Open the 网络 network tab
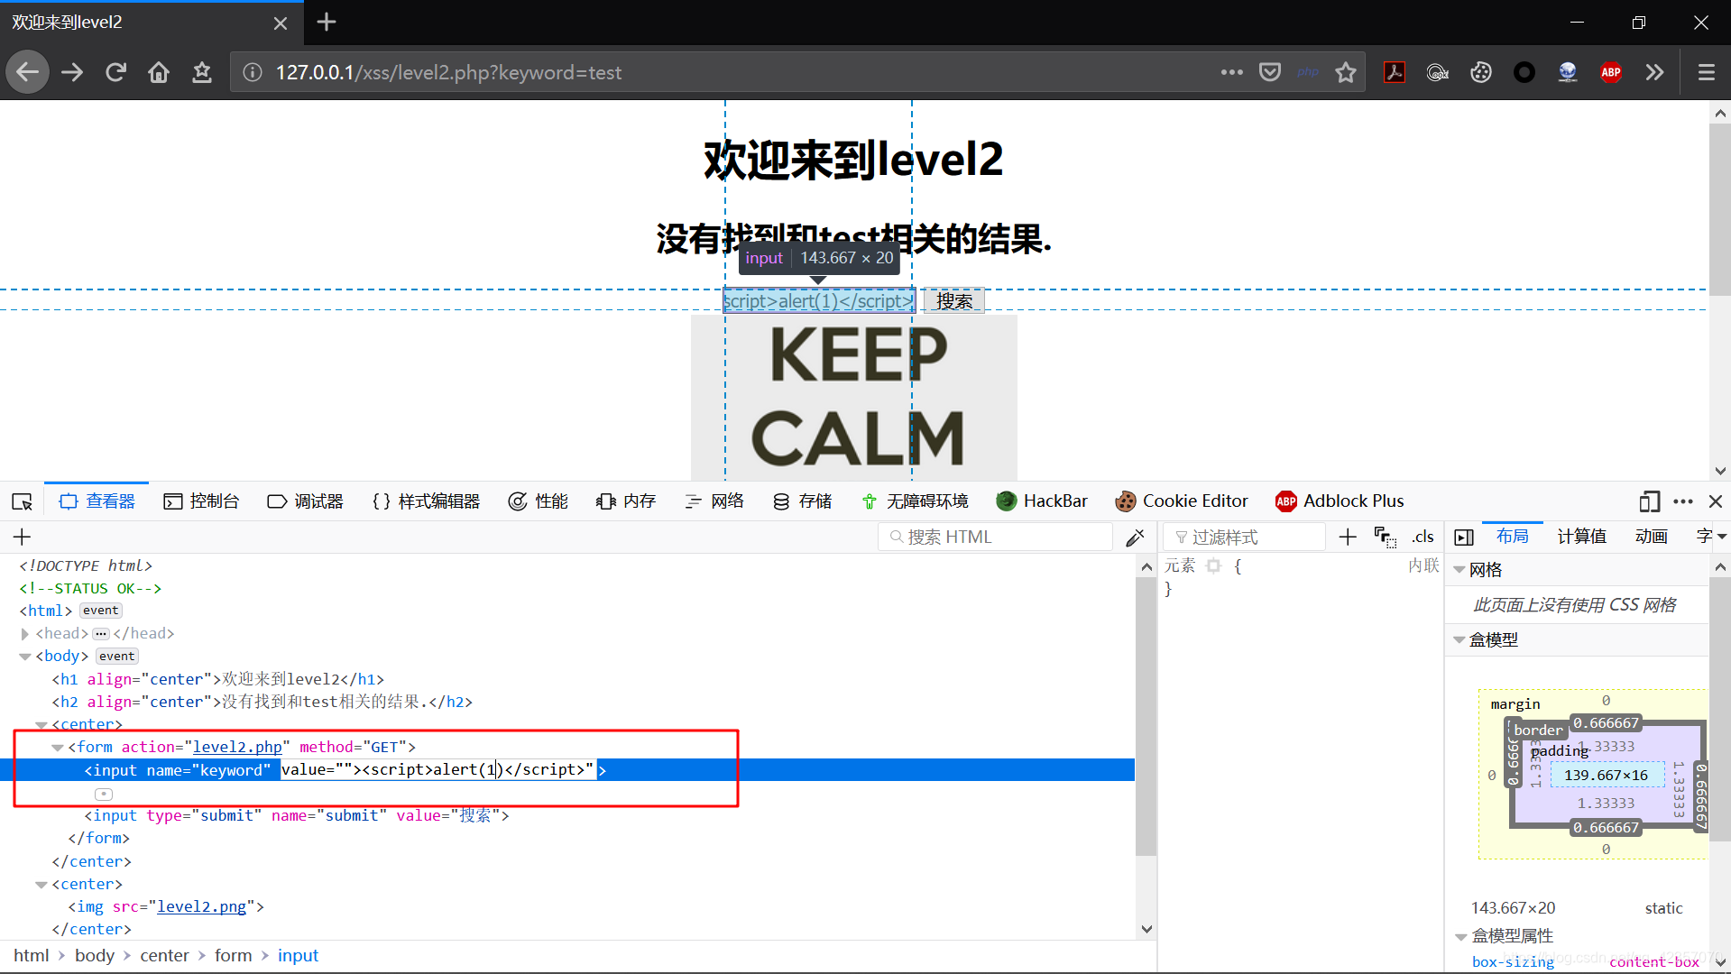The height and width of the screenshot is (974, 1731). click(x=714, y=501)
